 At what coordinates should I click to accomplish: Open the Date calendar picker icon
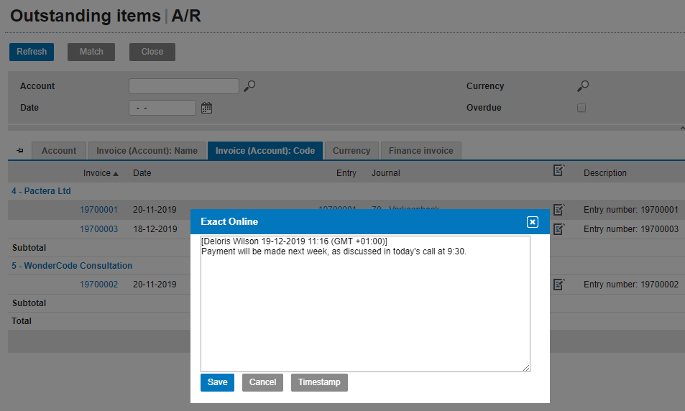[207, 108]
